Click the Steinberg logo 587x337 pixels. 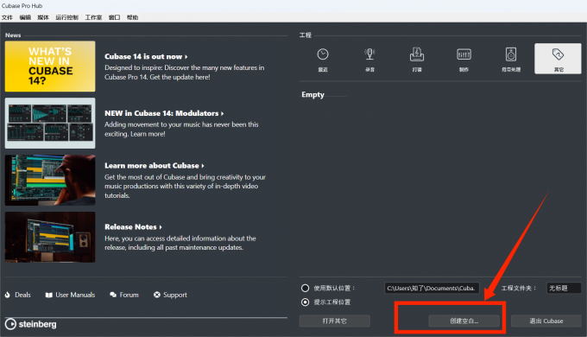point(31,324)
